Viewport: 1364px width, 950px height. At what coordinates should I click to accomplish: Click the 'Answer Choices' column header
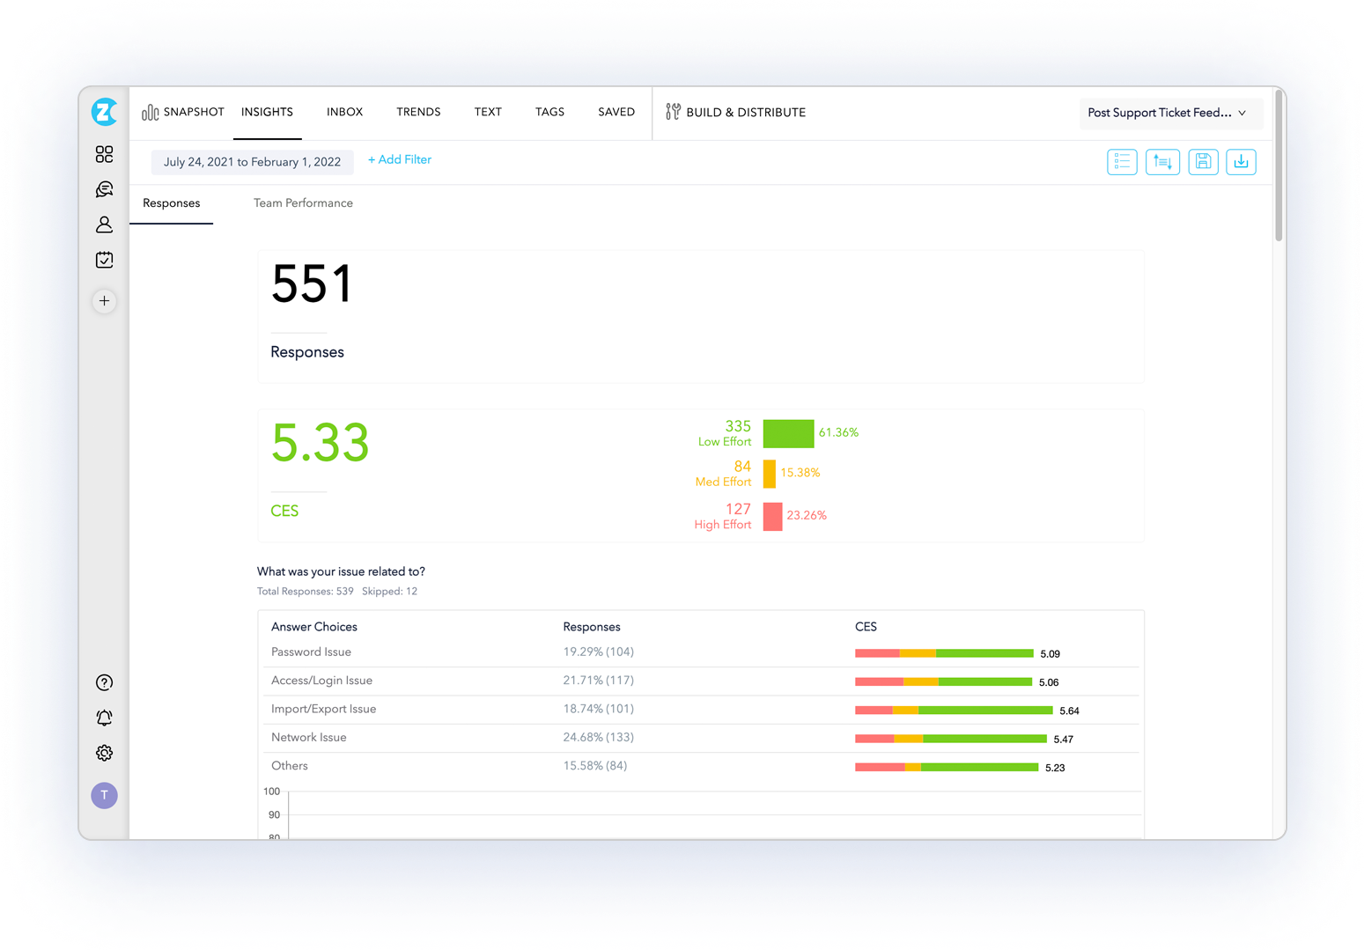click(x=314, y=627)
